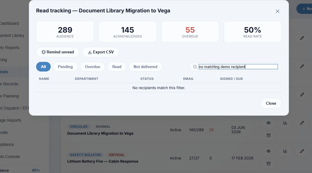Close the Read tracking dialog with X
Viewport: 312px width, 173px height.
tap(277, 11)
